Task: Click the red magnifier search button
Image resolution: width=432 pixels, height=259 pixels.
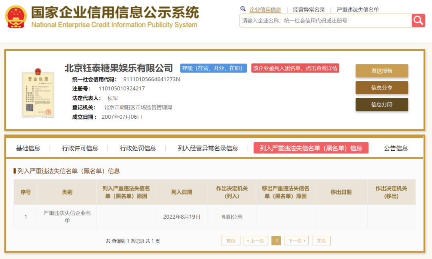Action: click(x=418, y=20)
